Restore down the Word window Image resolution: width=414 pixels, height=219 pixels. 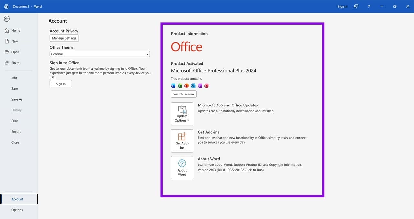pyautogui.click(x=395, y=6)
